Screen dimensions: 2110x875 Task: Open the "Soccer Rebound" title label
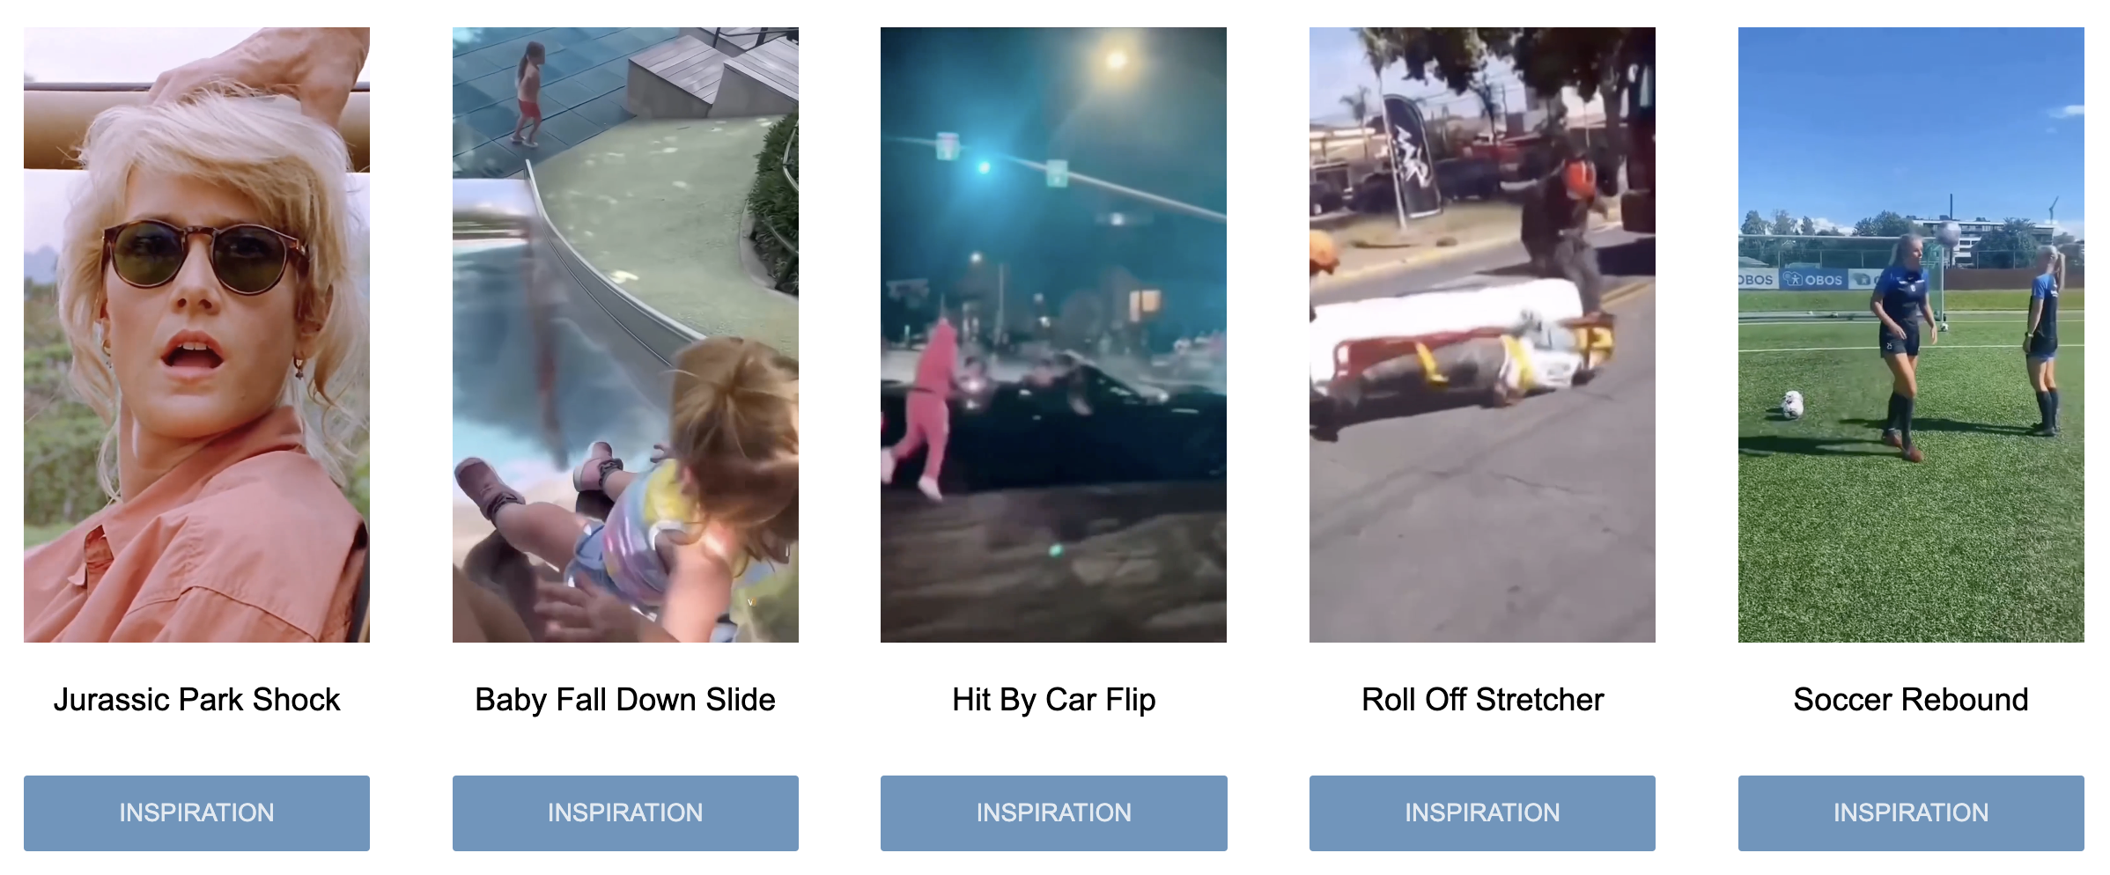click(1911, 700)
